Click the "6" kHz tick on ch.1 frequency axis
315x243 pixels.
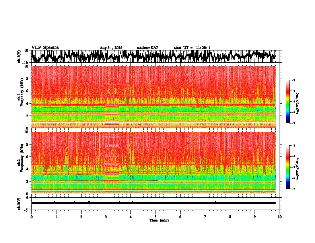coord(28,91)
